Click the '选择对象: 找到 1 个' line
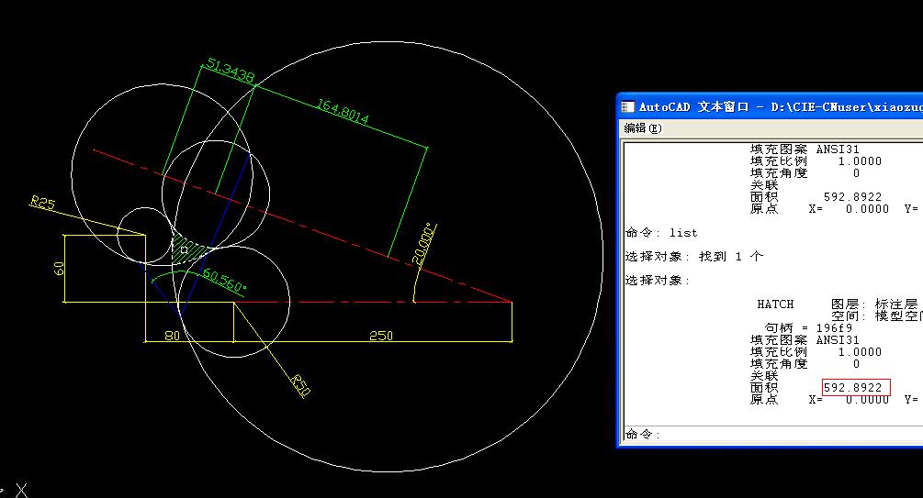The width and height of the screenshot is (923, 498). click(x=694, y=257)
